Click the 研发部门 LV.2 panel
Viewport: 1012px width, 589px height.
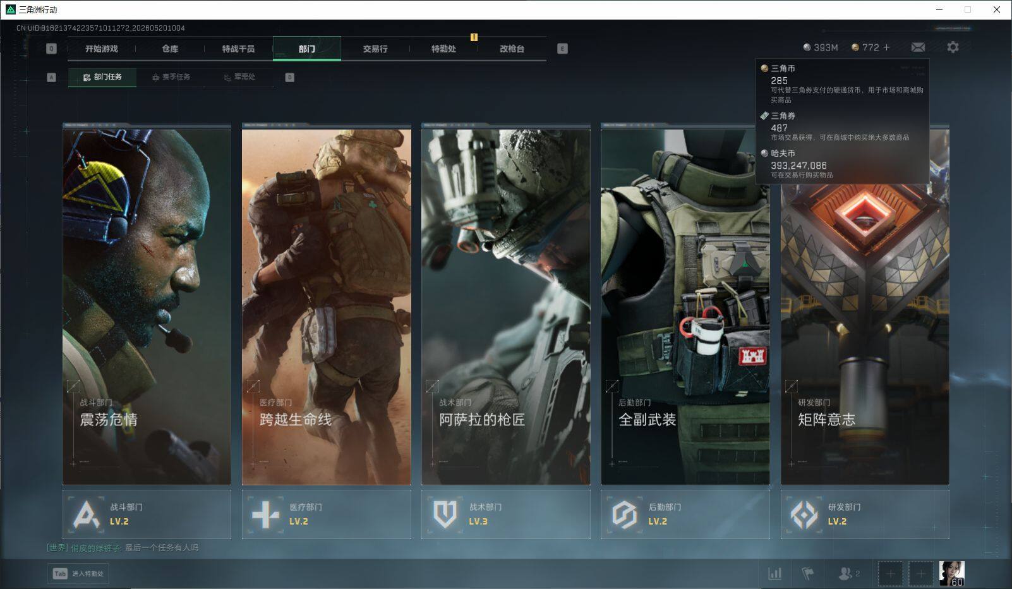pyautogui.click(x=865, y=514)
